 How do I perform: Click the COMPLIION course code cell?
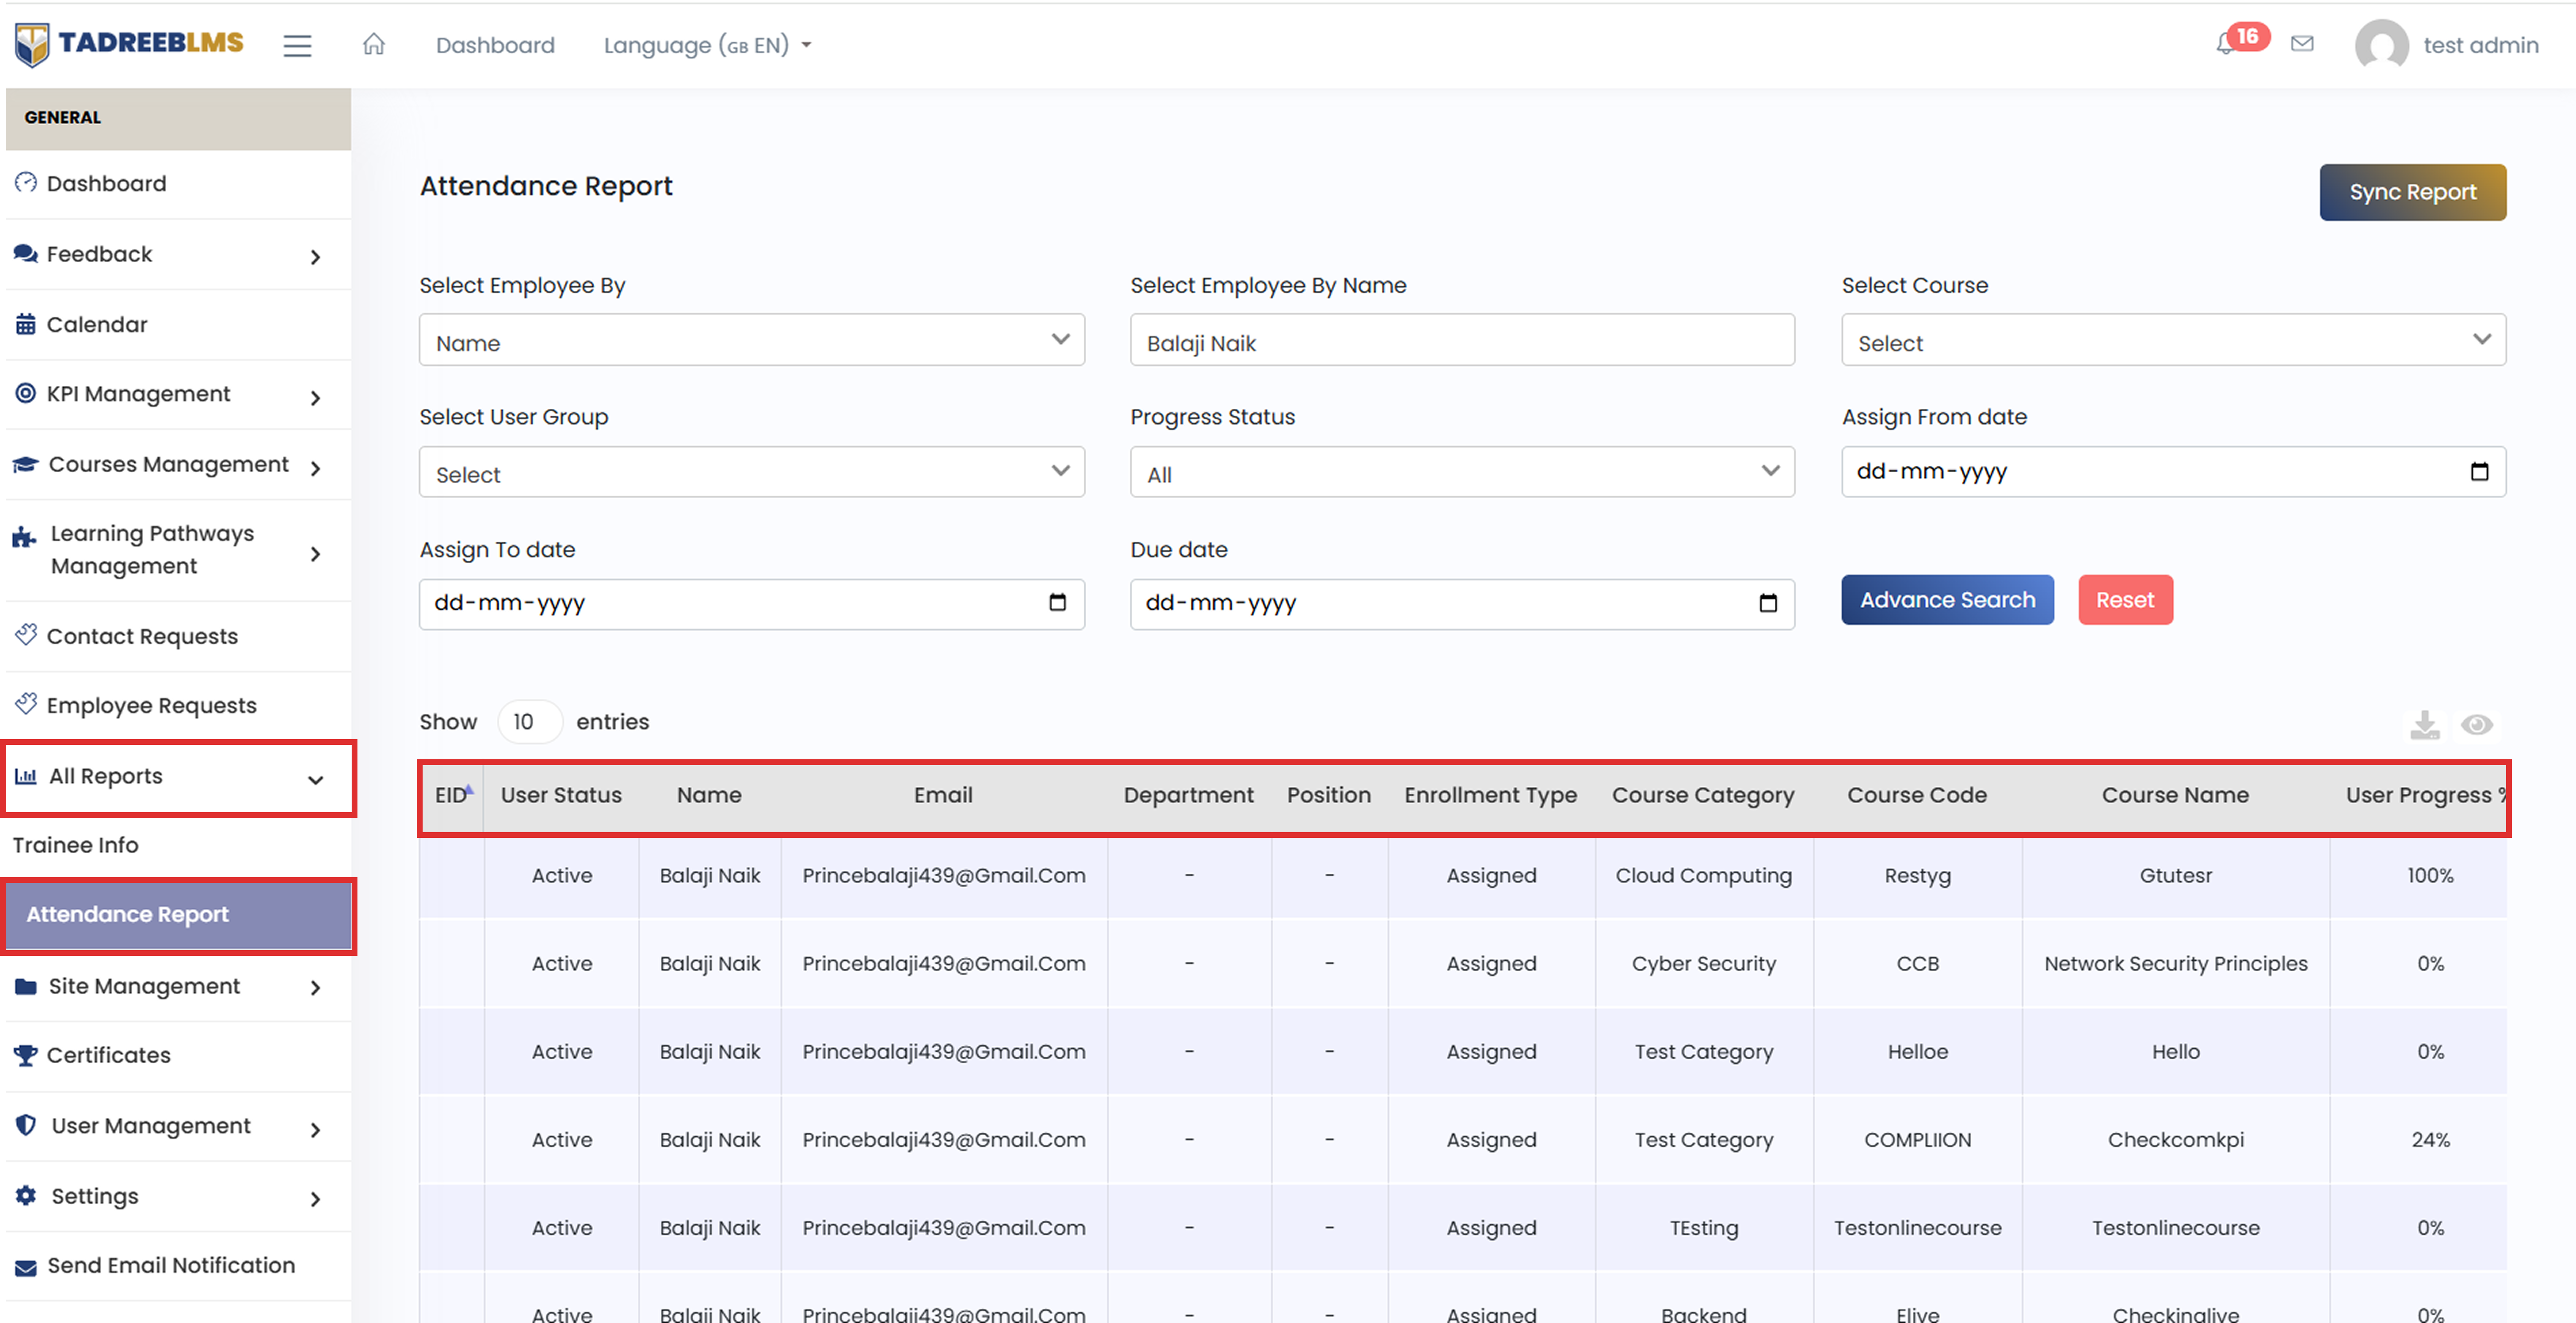click(x=1917, y=1140)
